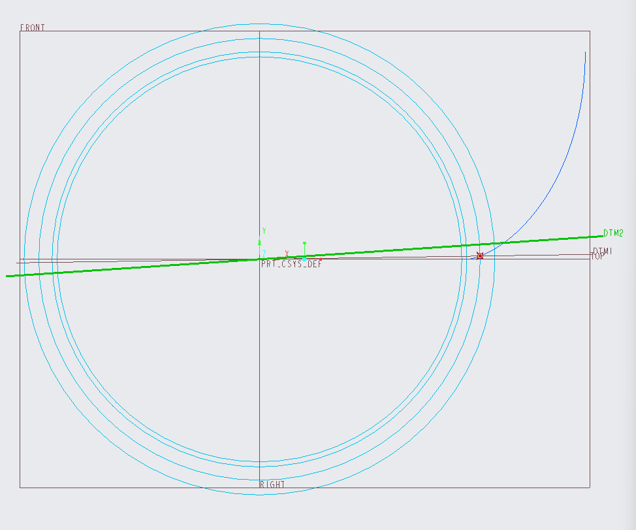Click the vertical RIGHT datum line below center

260,365
